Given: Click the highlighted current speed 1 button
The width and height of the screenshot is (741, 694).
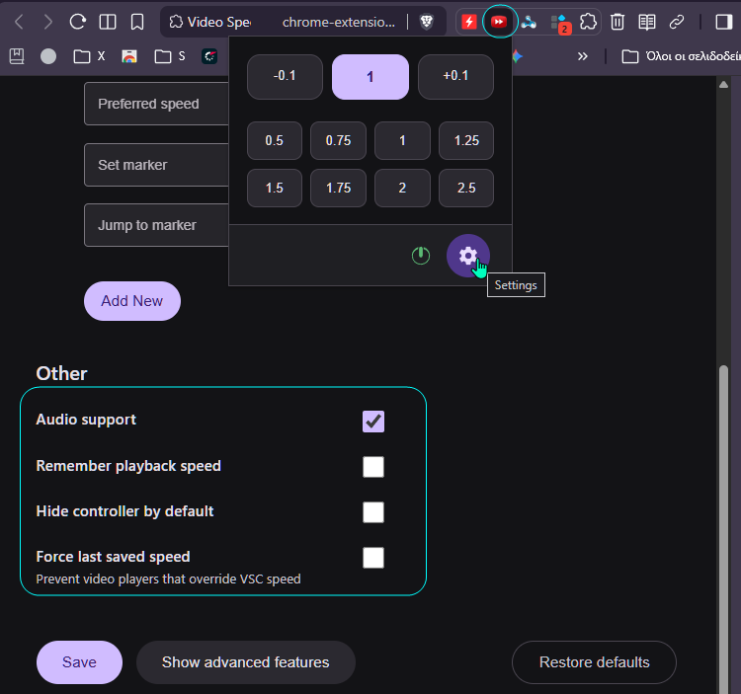Looking at the screenshot, I should click(x=370, y=76).
